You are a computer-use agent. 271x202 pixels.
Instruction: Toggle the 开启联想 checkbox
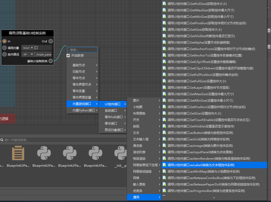pos(68,55)
